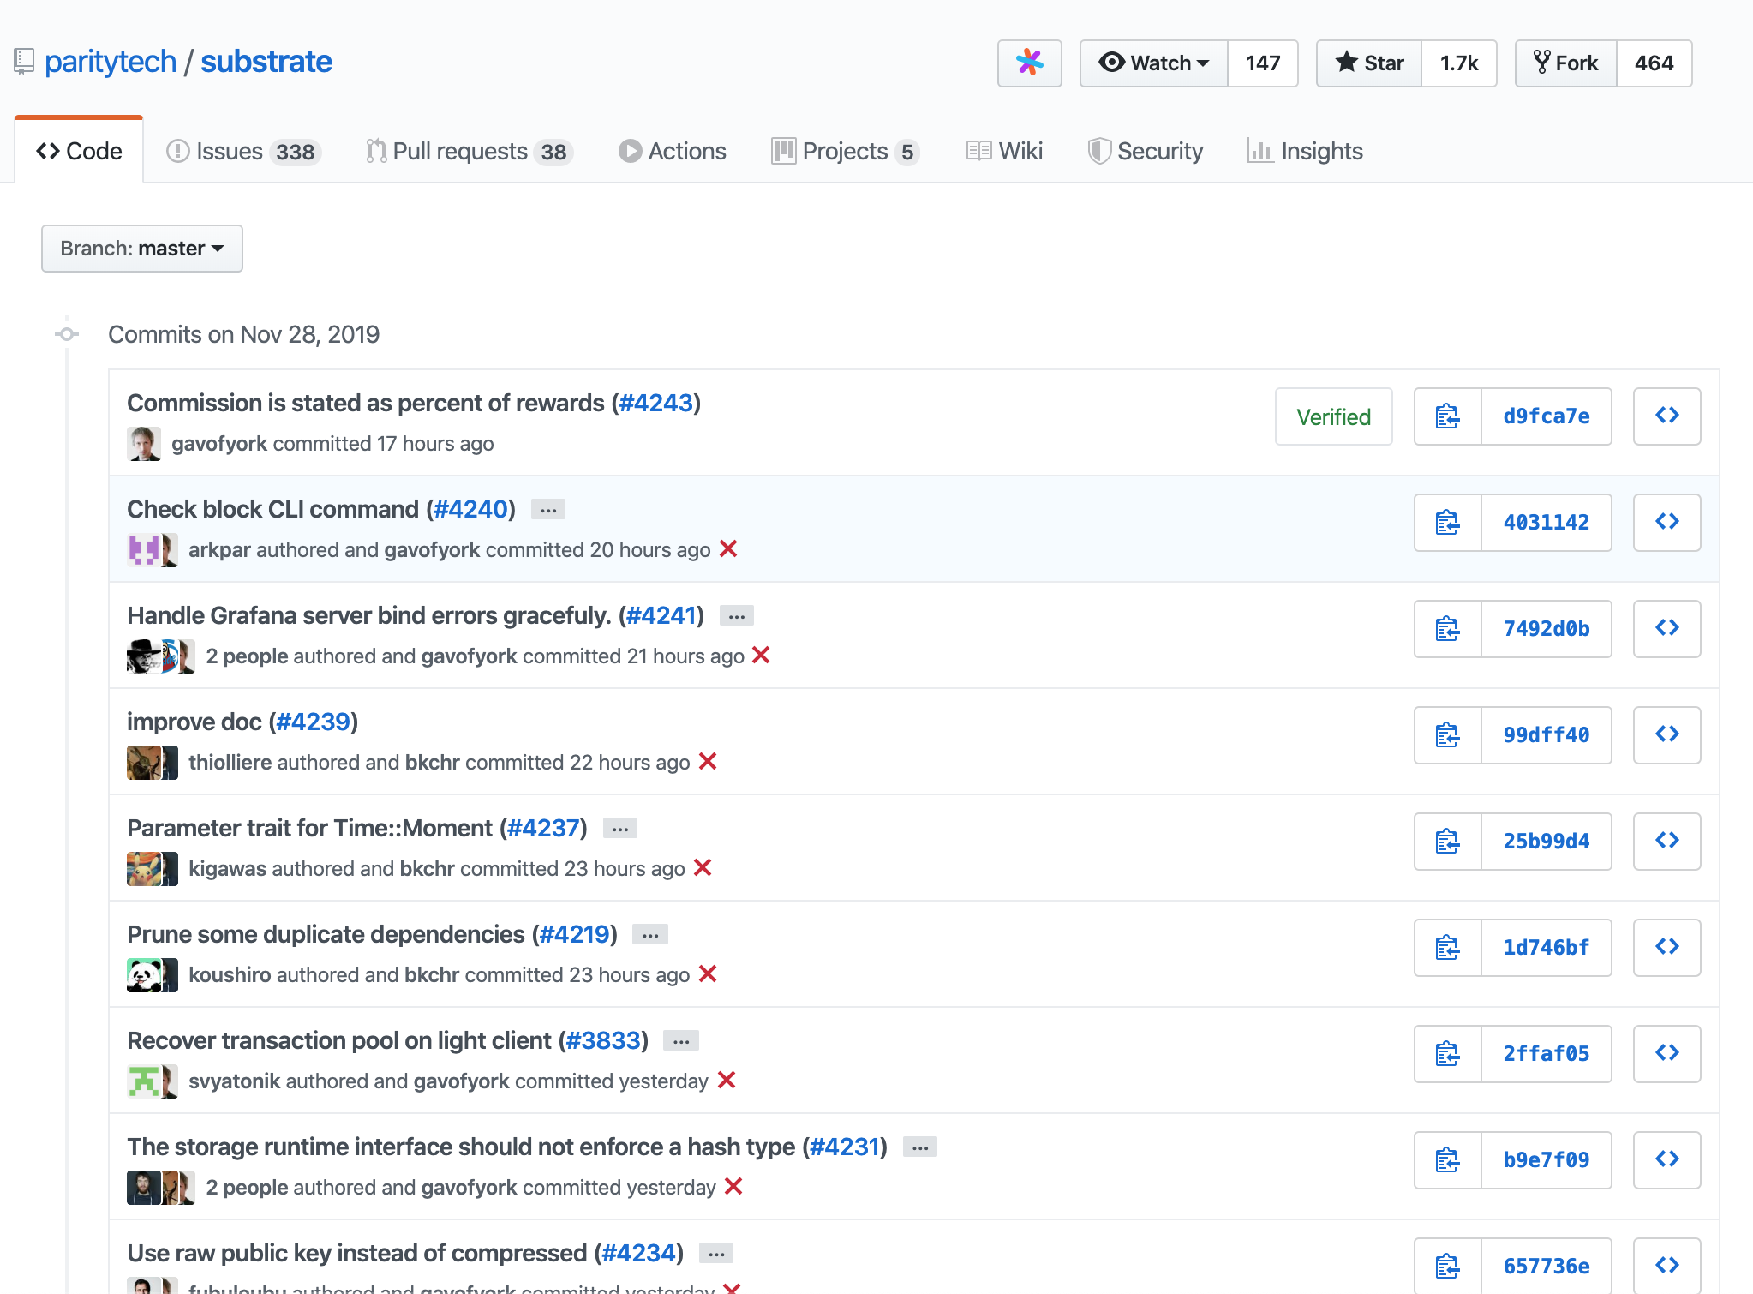Open the Projects tab
This screenshot has height=1294, width=1753.
846,151
